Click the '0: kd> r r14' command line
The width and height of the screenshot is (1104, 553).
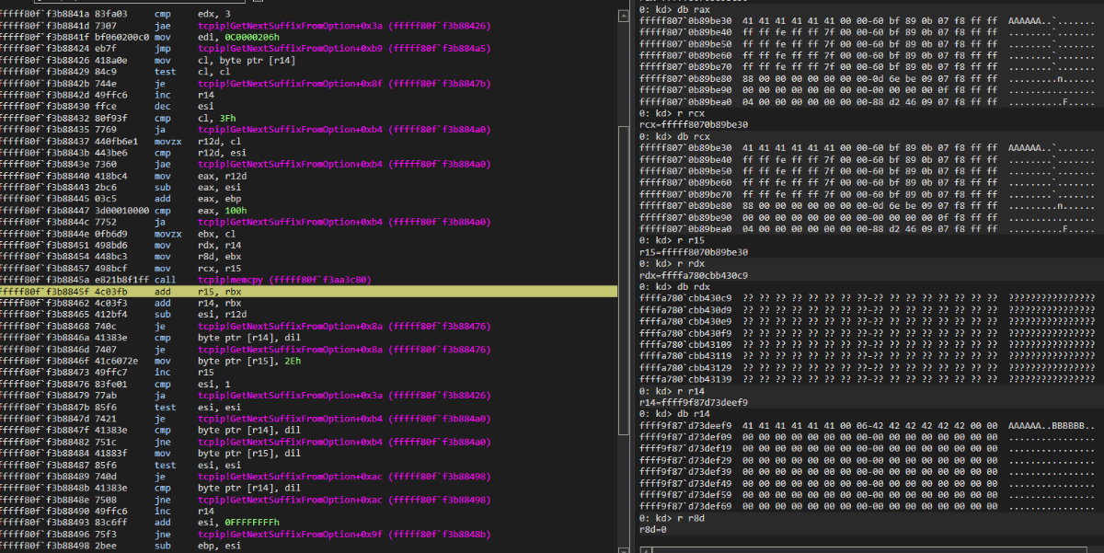pos(671,390)
